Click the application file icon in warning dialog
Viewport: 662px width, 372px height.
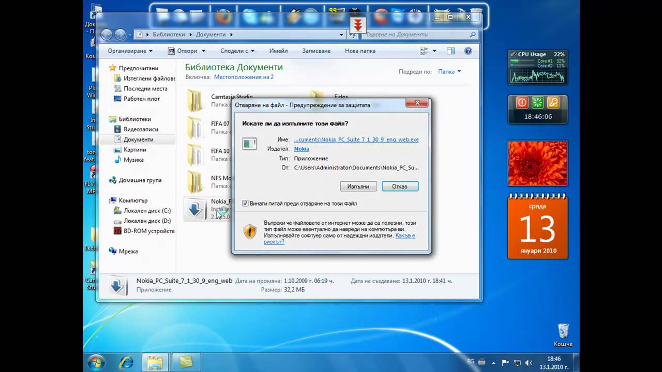(x=249, y=143)
